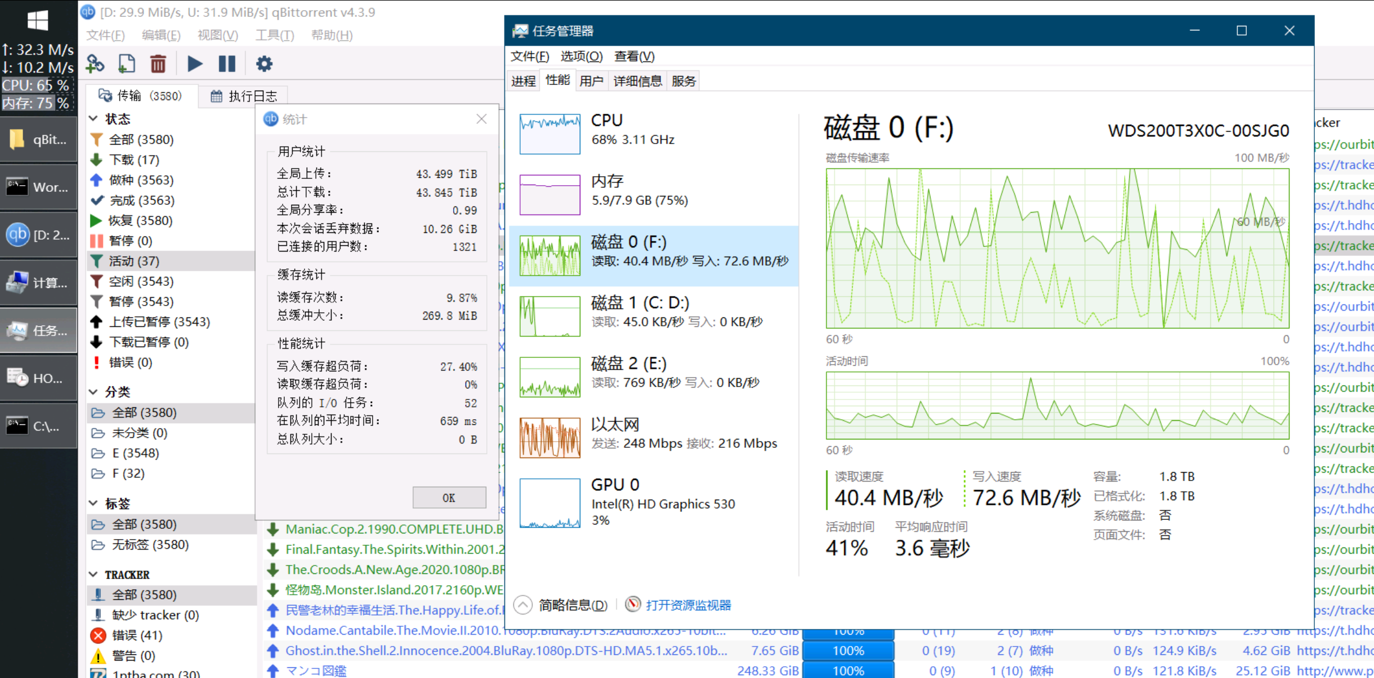Switch to the 进程 tab
This screenshot has width=1374, height=678.
pyautogui.click(x=523, y=80)
